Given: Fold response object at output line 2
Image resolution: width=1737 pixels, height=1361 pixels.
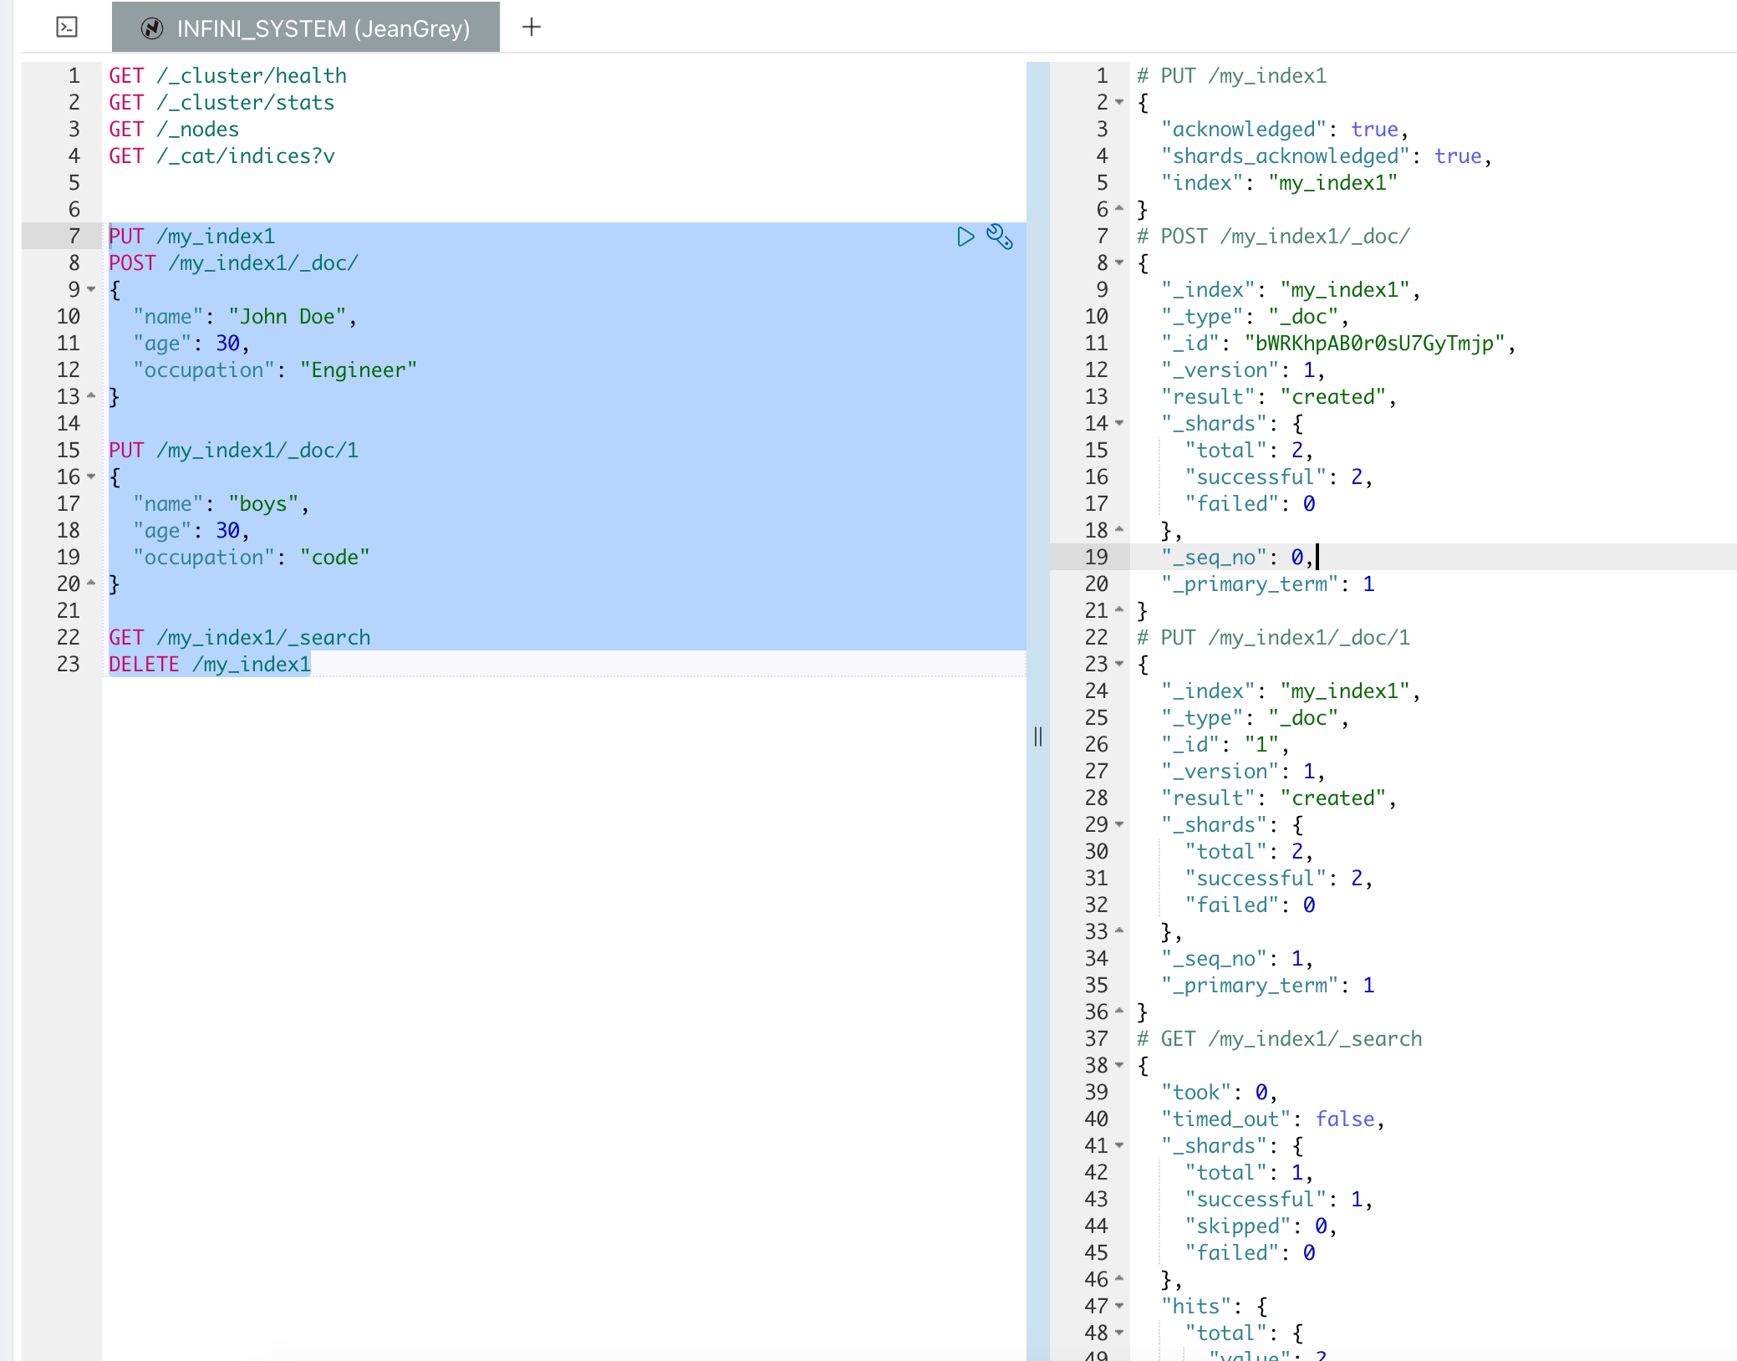Looking at the screenshot, I should click(1119, 103).
